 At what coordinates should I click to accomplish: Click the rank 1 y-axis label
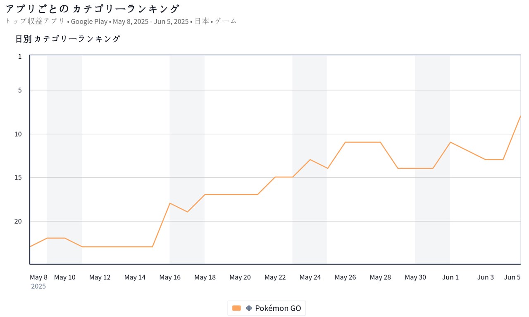pyautogui.click(x=20, y=56)
